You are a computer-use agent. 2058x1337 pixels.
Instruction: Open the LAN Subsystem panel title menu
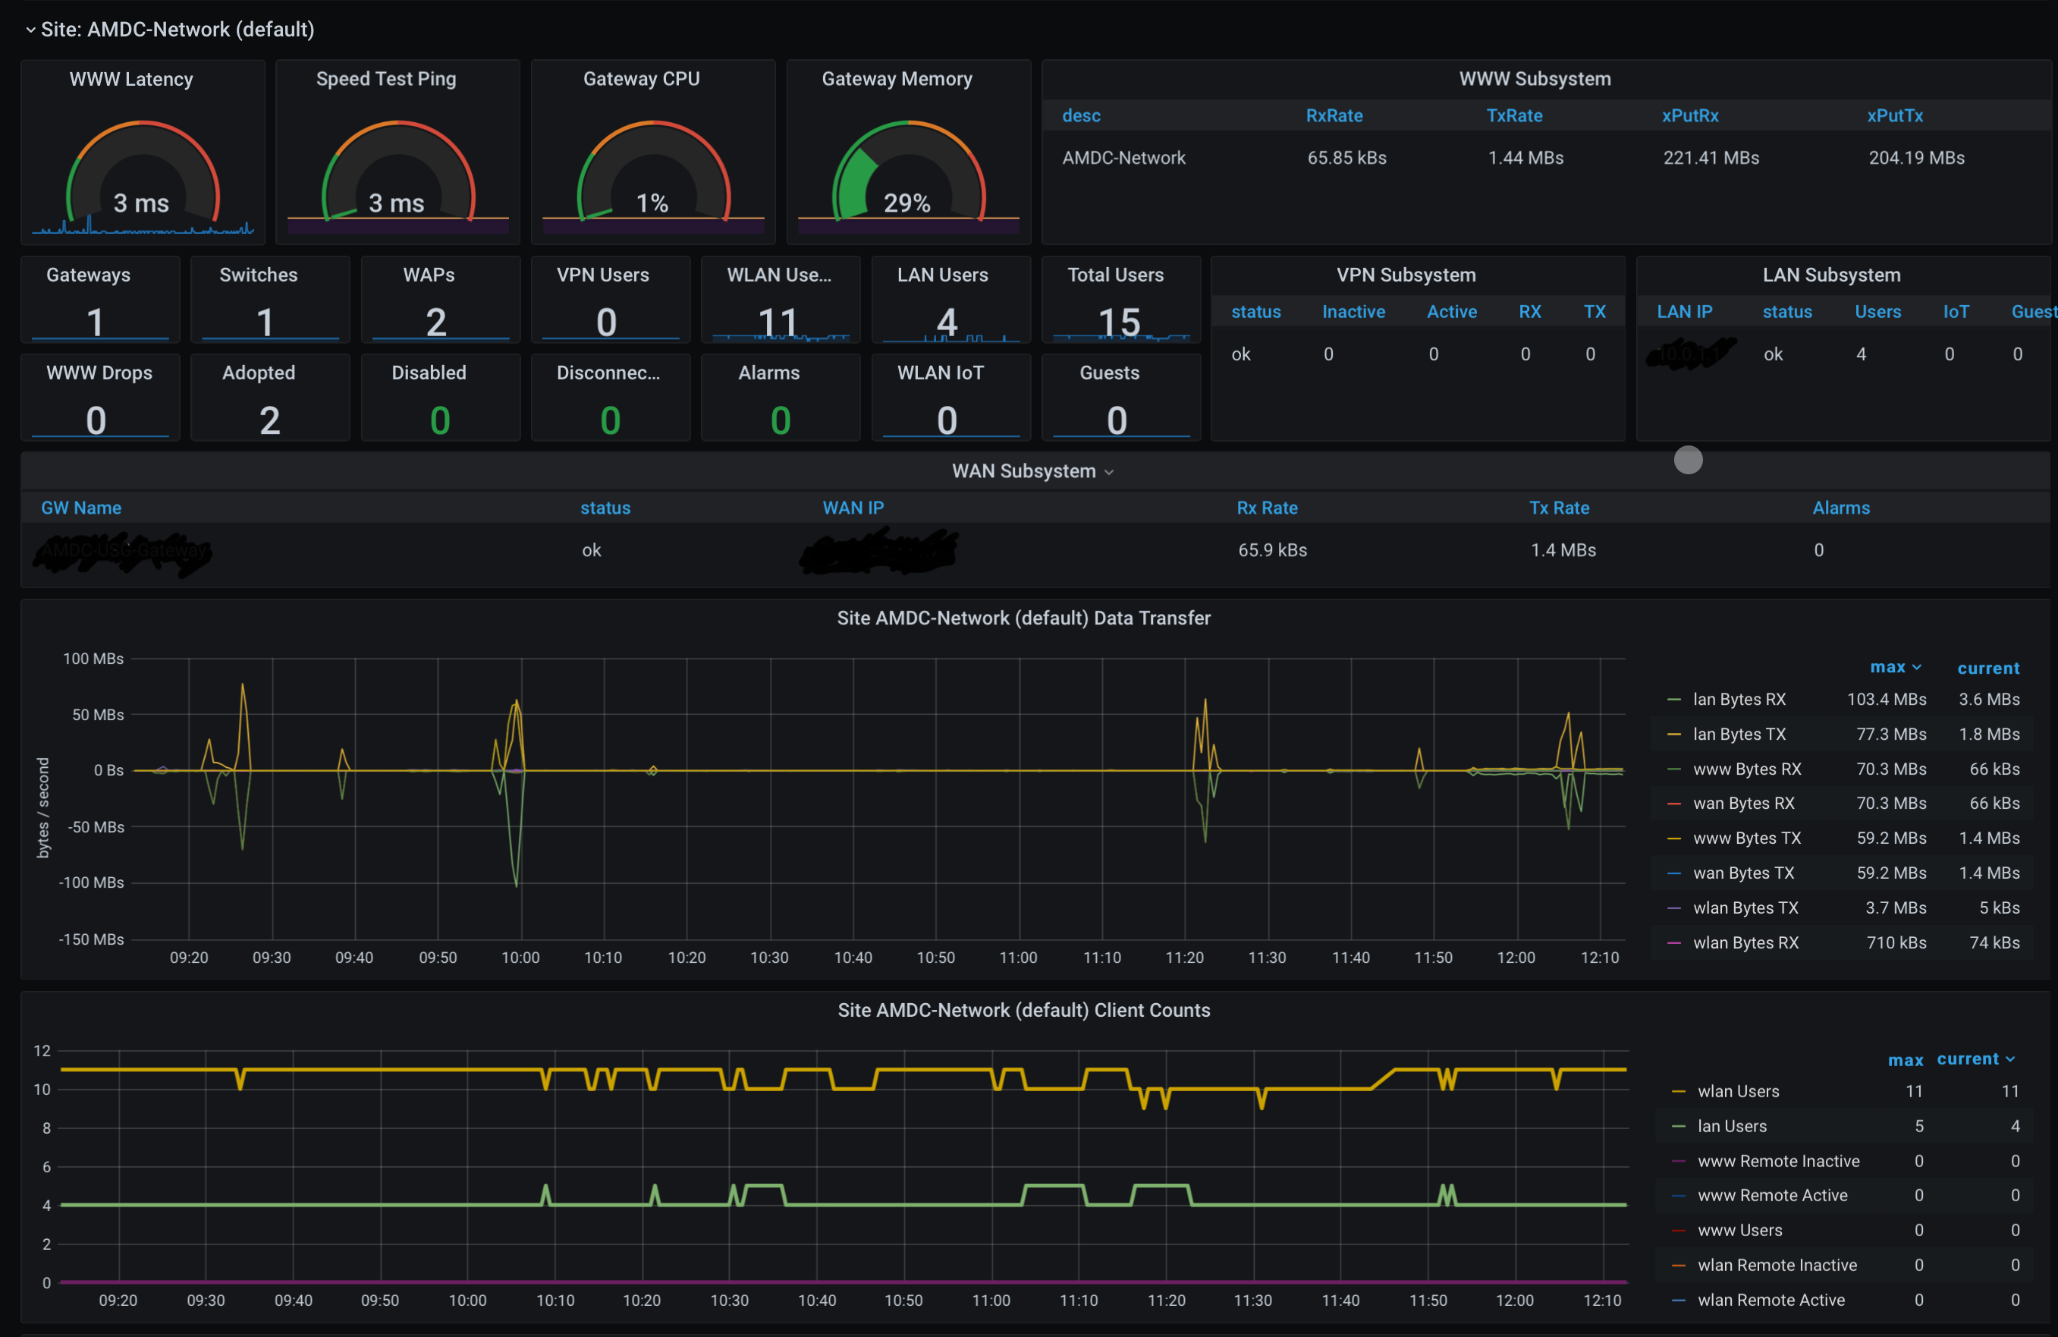1831,275
